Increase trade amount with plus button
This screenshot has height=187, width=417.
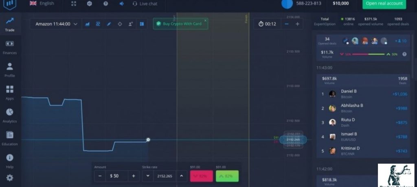coord(134,176)
